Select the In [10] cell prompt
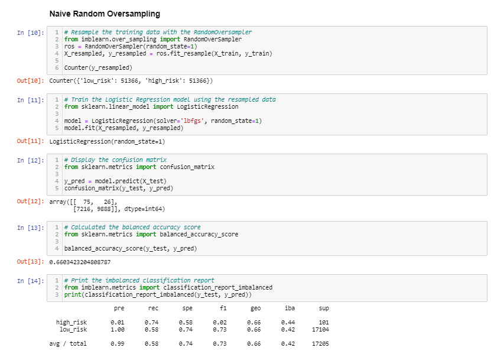491x354 pixels. pos(31,33)
